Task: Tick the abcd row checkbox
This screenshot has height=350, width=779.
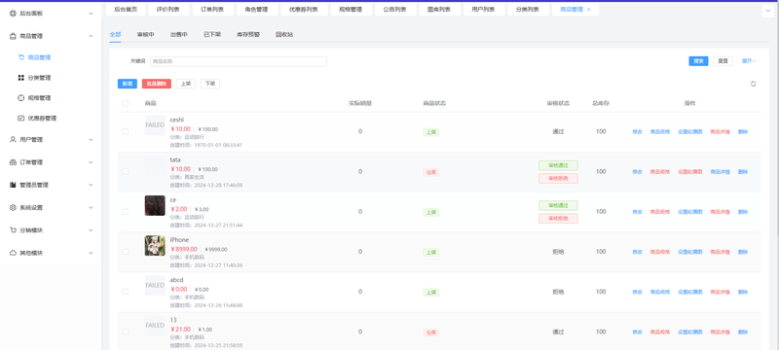Action: pos(126,292)
